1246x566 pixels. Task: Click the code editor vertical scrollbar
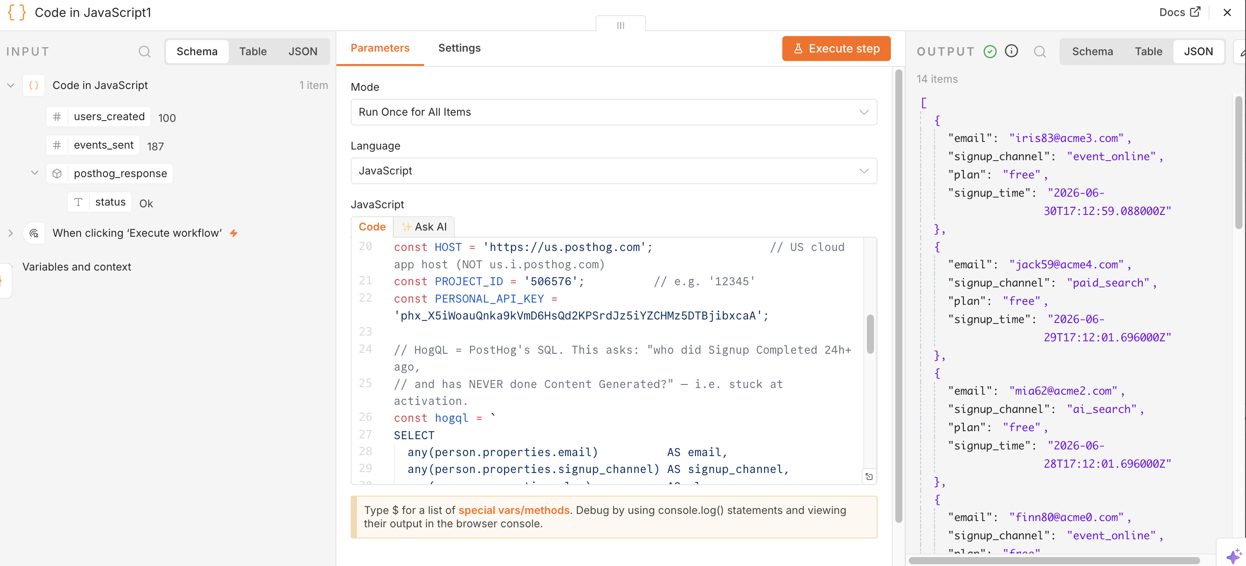(x=870, y=334)
